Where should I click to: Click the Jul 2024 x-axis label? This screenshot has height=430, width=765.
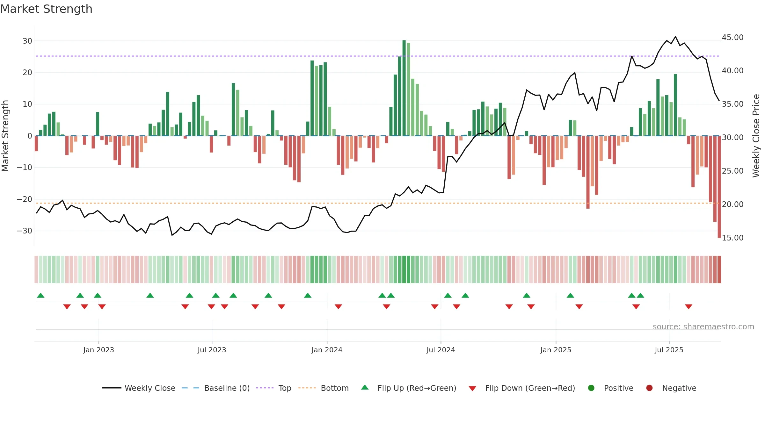pos(441,350)
